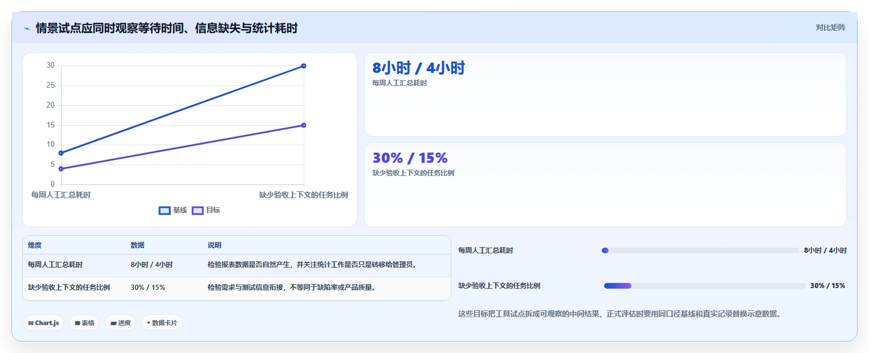Click the chart x-axis label 缺少验收上下文的任务比例
This screenshot has height=353, width=869.
click(304, 195)
